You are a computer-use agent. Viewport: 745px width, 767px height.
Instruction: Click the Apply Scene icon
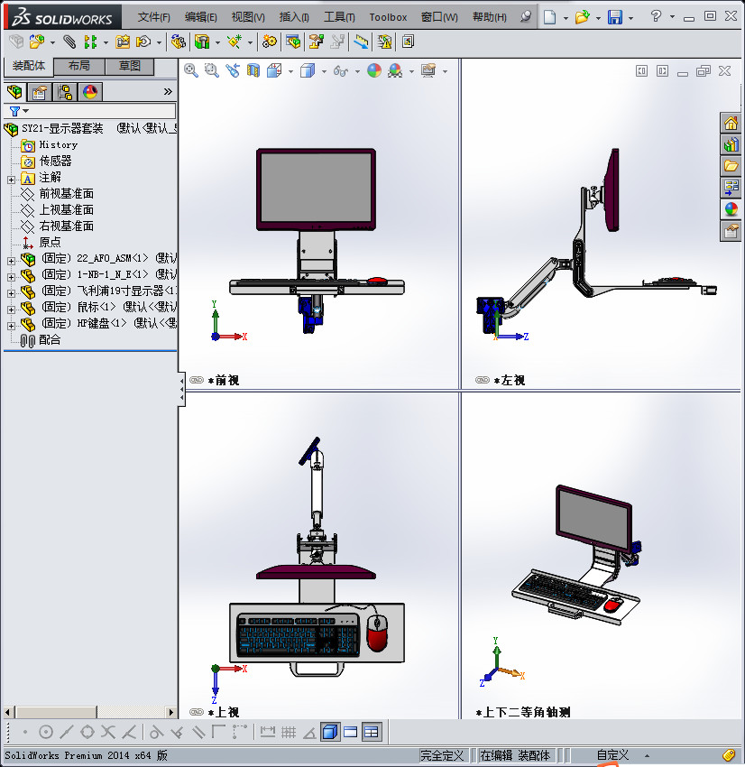coord(395,71)
